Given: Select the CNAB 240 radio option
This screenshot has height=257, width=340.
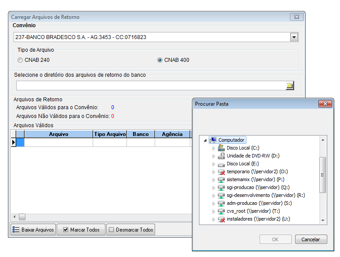Looking at the screenshot, I should [20, 60].
